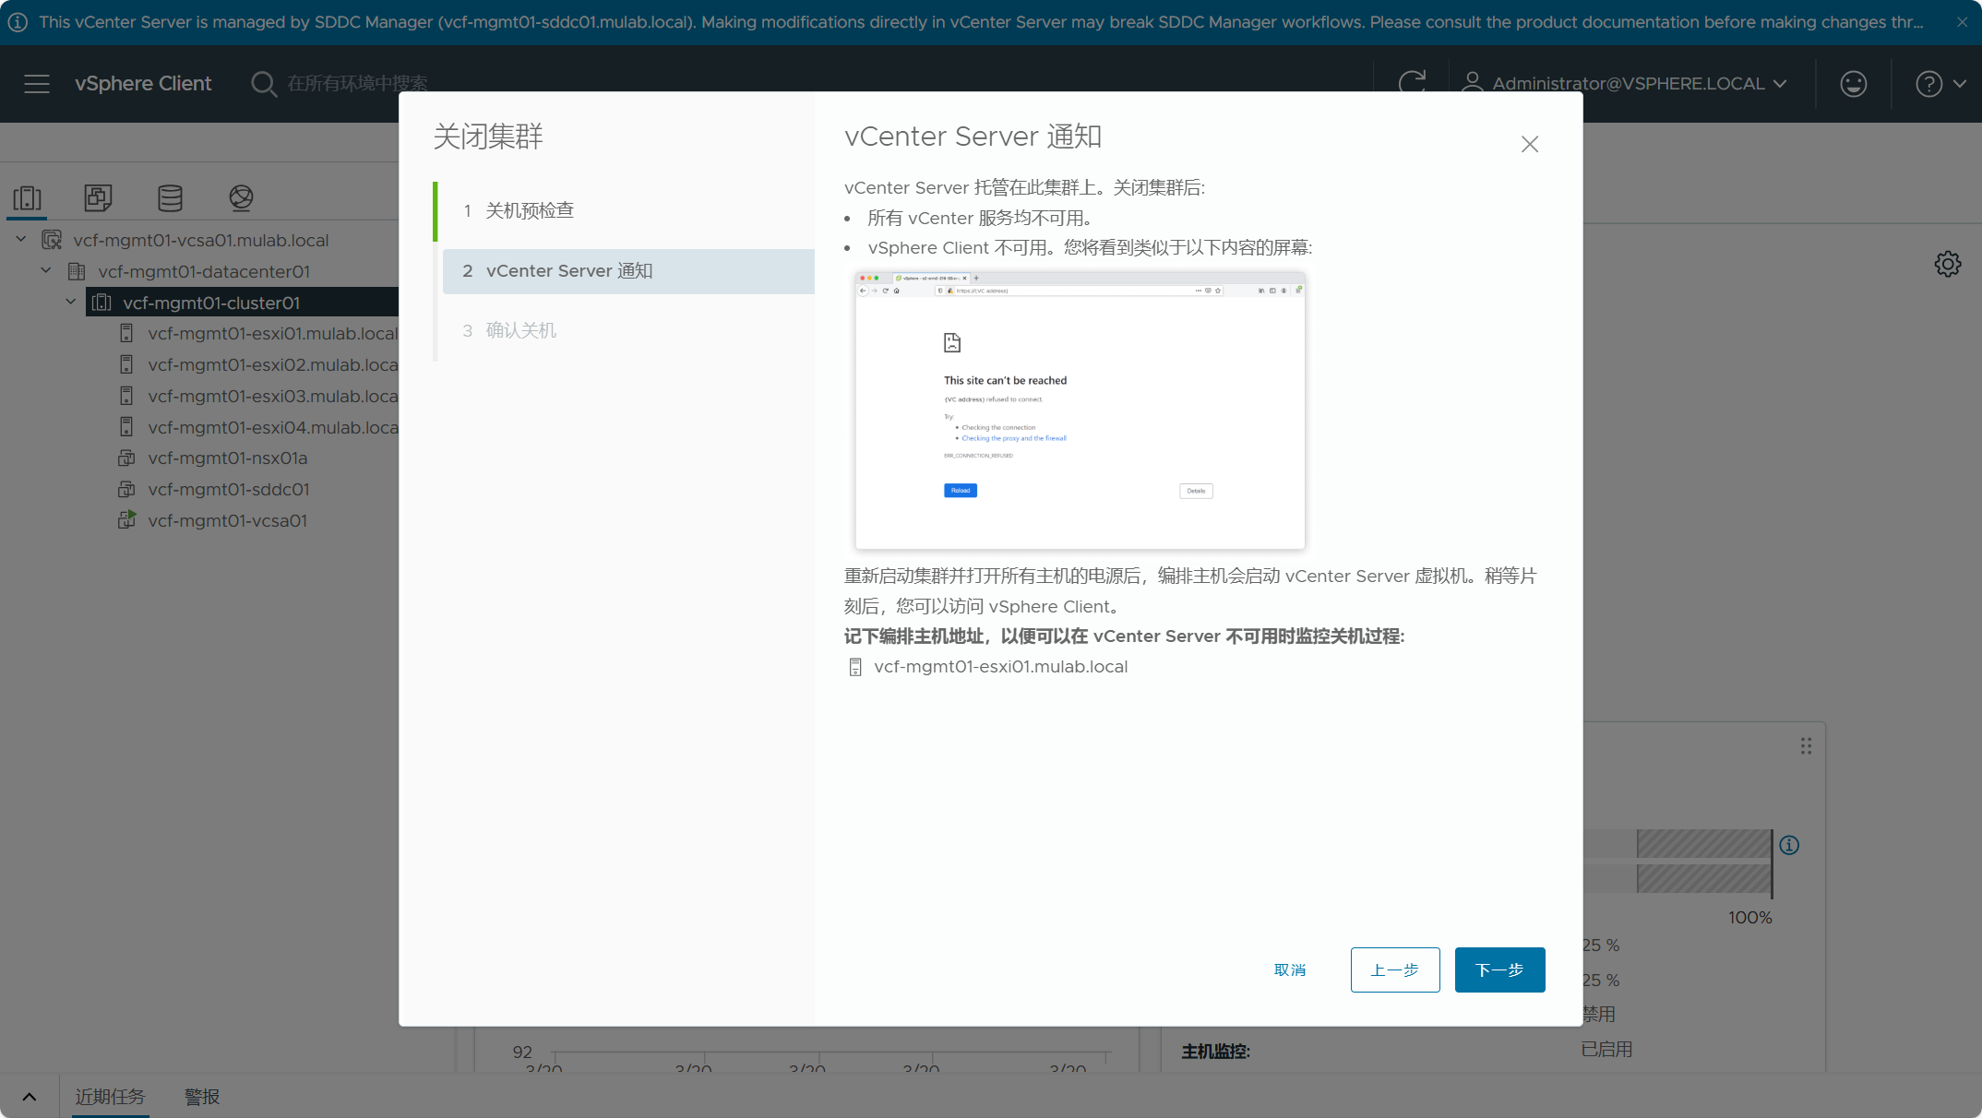Cancel the wizard with 取消
Screen dimensions: 1982x1118
click(1290, 969)
